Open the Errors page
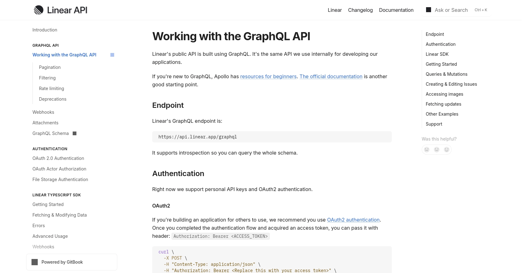Viewport: 524px width, 273px height. click(39, 226)
